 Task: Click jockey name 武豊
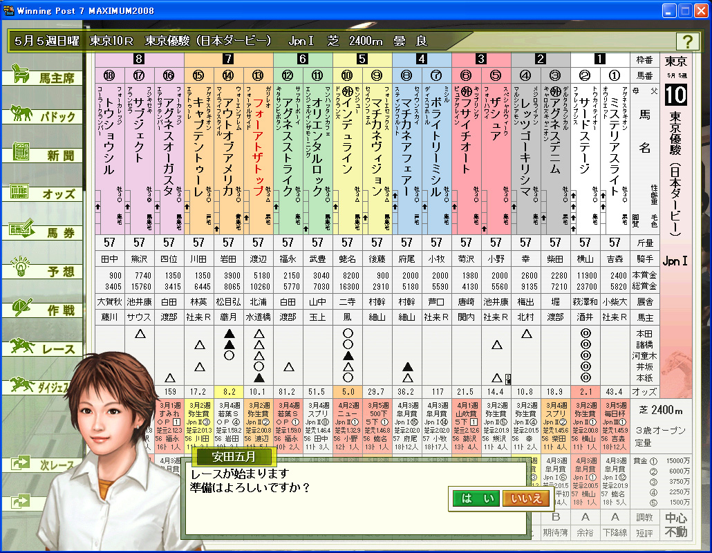click(317, 259)
